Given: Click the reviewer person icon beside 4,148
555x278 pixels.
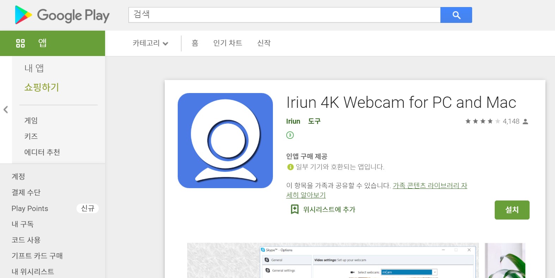Looking at the screenshot, I should (x=525, y=122).
